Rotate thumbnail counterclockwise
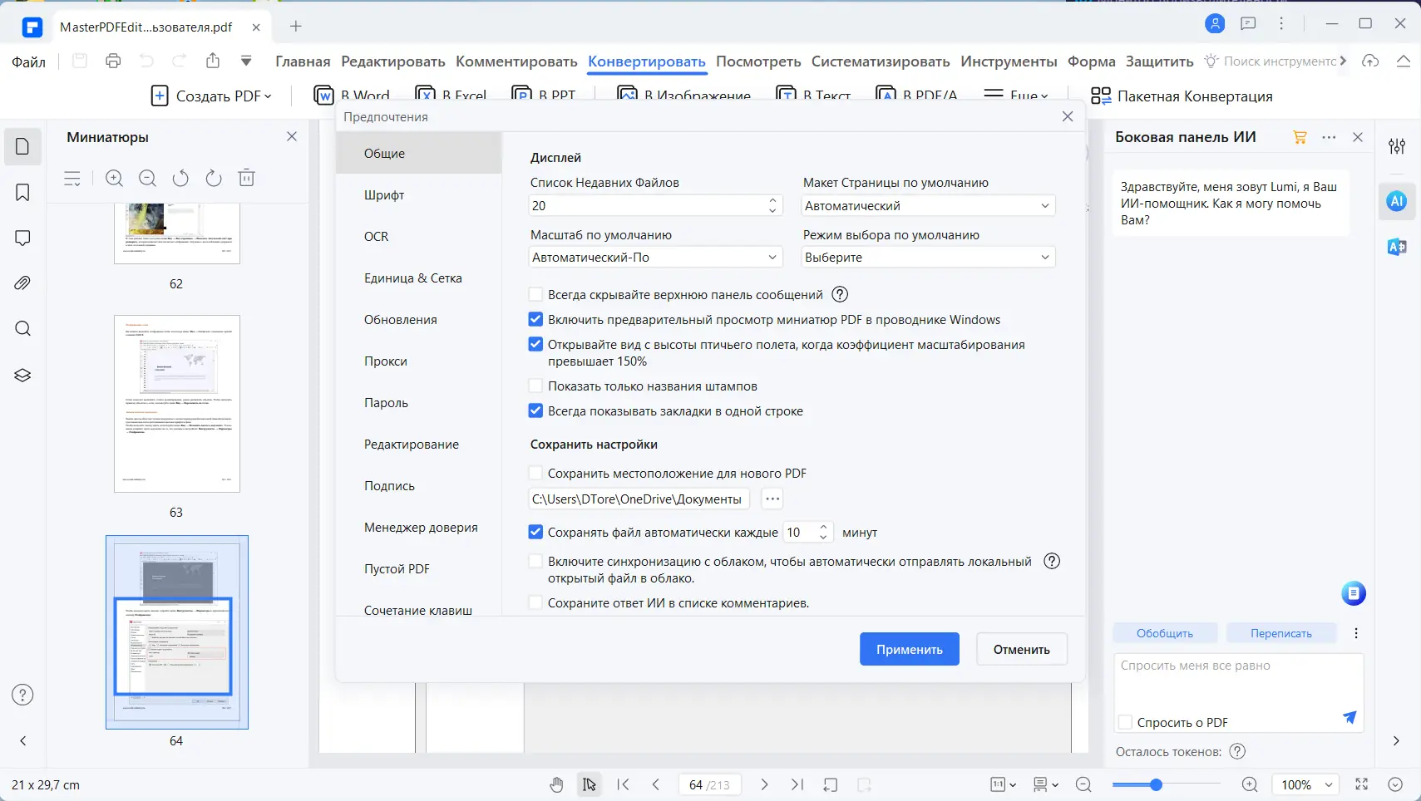The width and height of the screenshot is (1421, 801). (180, 178)
